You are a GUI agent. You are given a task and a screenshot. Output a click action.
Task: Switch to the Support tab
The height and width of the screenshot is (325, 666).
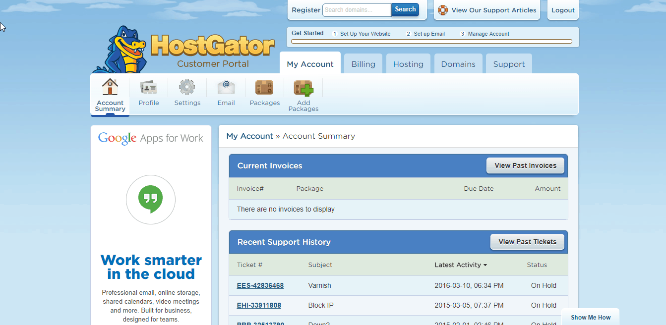point(509,64)
